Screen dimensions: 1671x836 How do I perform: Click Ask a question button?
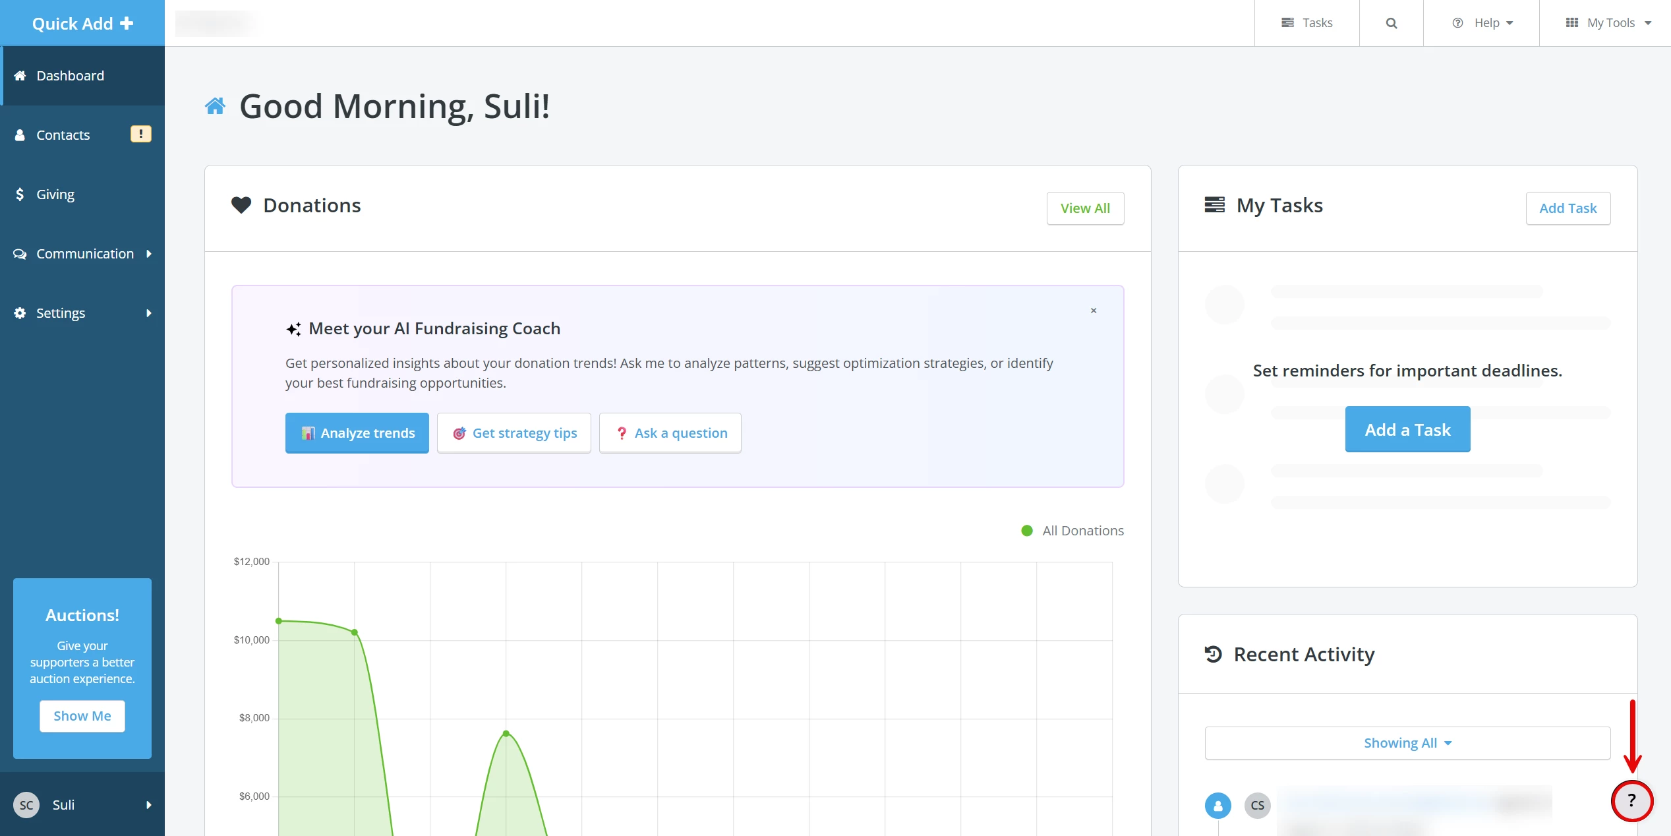(670, 433)
